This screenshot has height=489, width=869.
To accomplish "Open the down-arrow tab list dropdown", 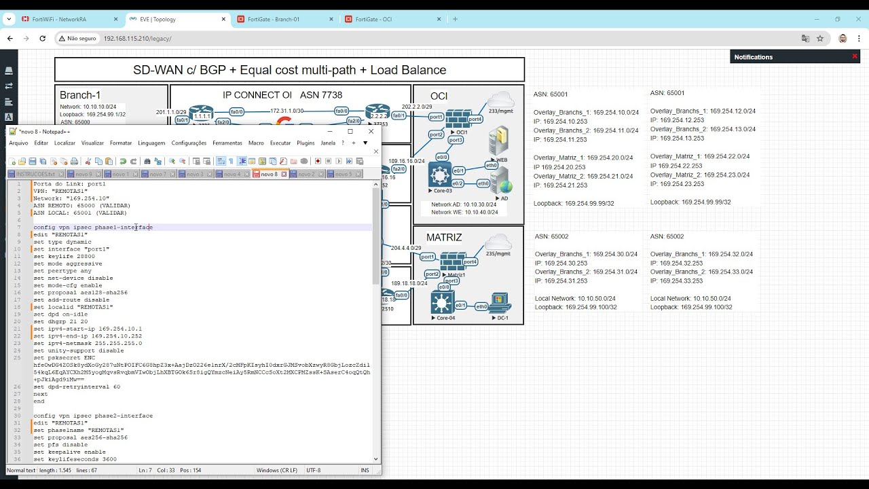I will [x=365, y=143].
